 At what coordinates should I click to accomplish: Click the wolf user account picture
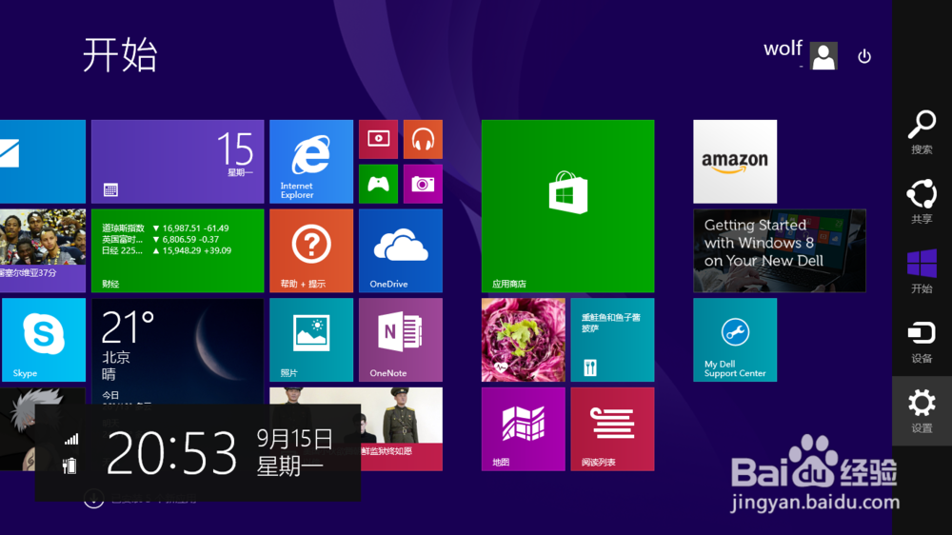(x=823, y=56)
